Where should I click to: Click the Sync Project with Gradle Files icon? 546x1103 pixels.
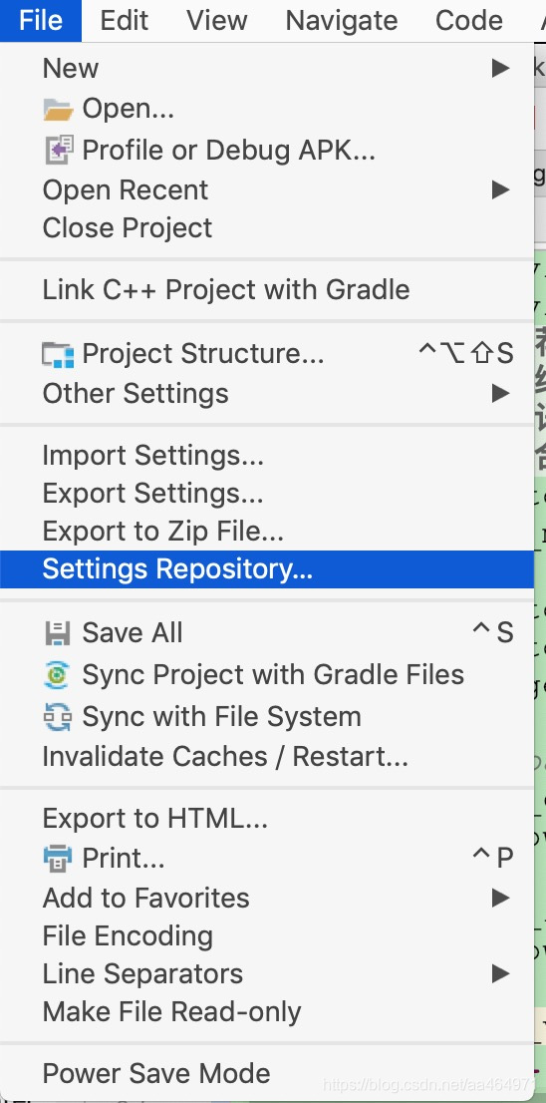click(x=58, y=675)
